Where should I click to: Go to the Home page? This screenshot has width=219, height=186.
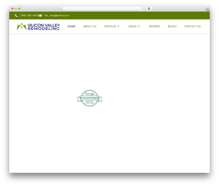coord(71,26)
